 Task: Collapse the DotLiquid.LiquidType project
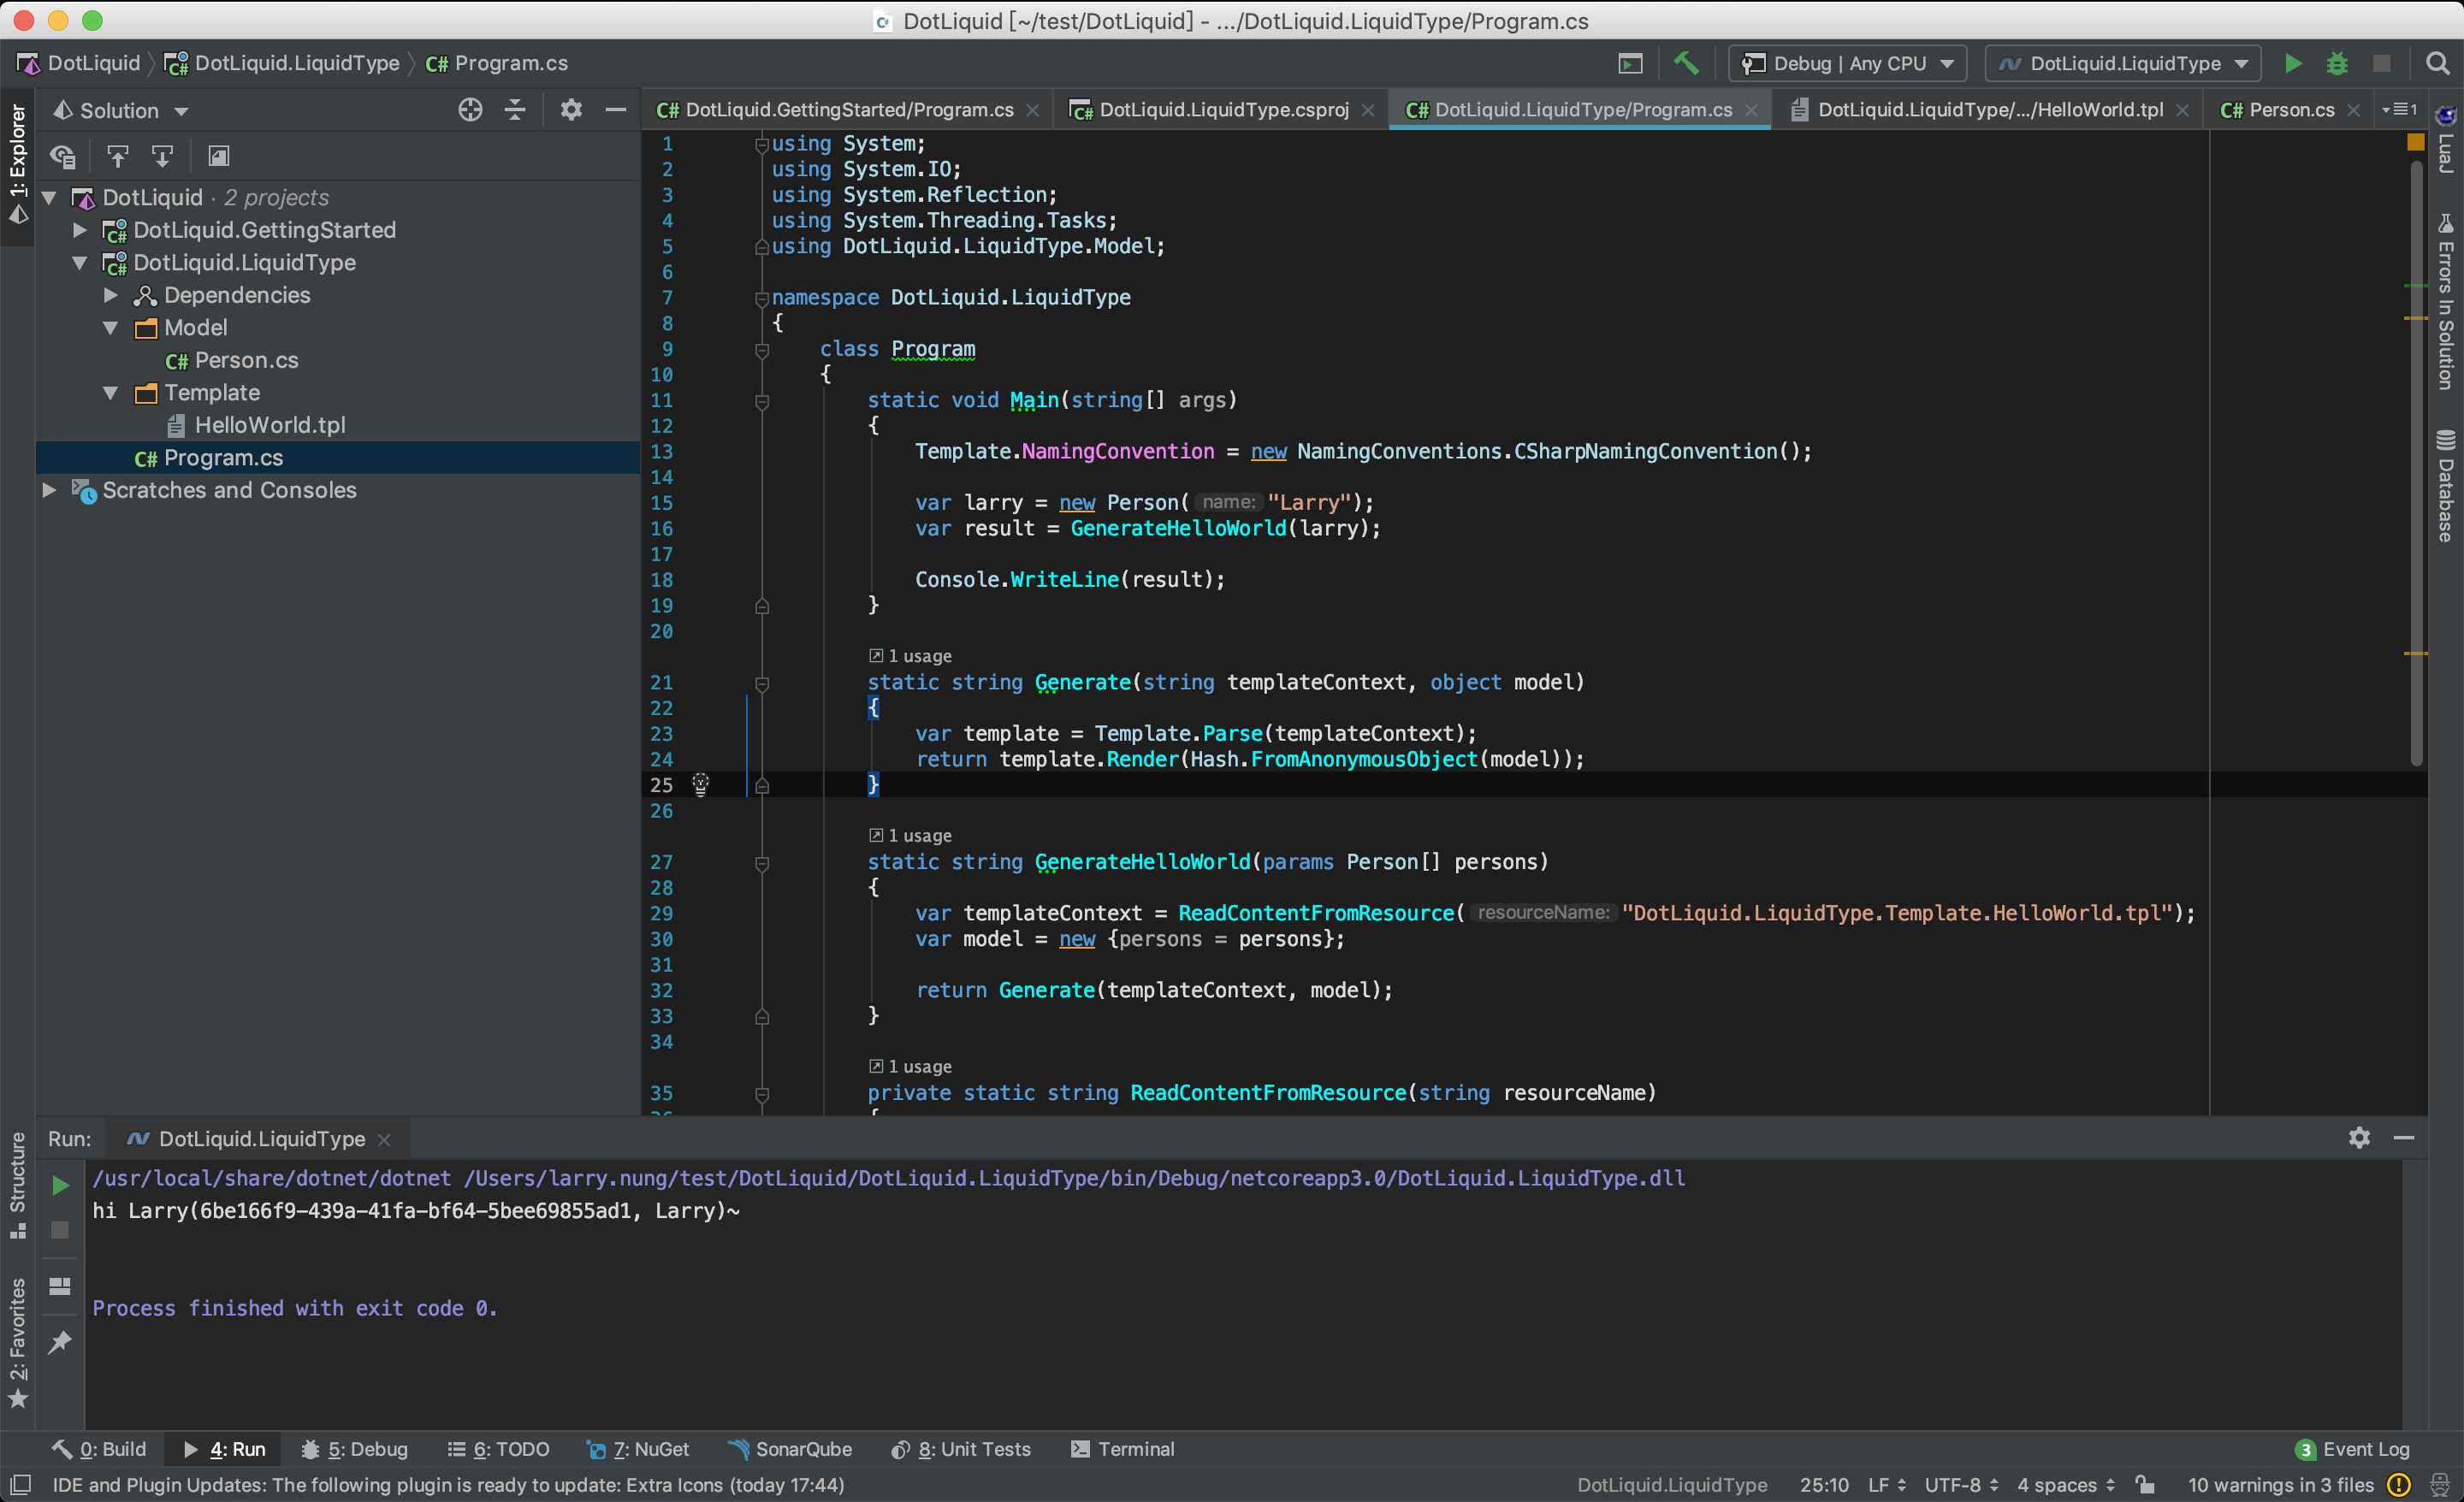80,263
